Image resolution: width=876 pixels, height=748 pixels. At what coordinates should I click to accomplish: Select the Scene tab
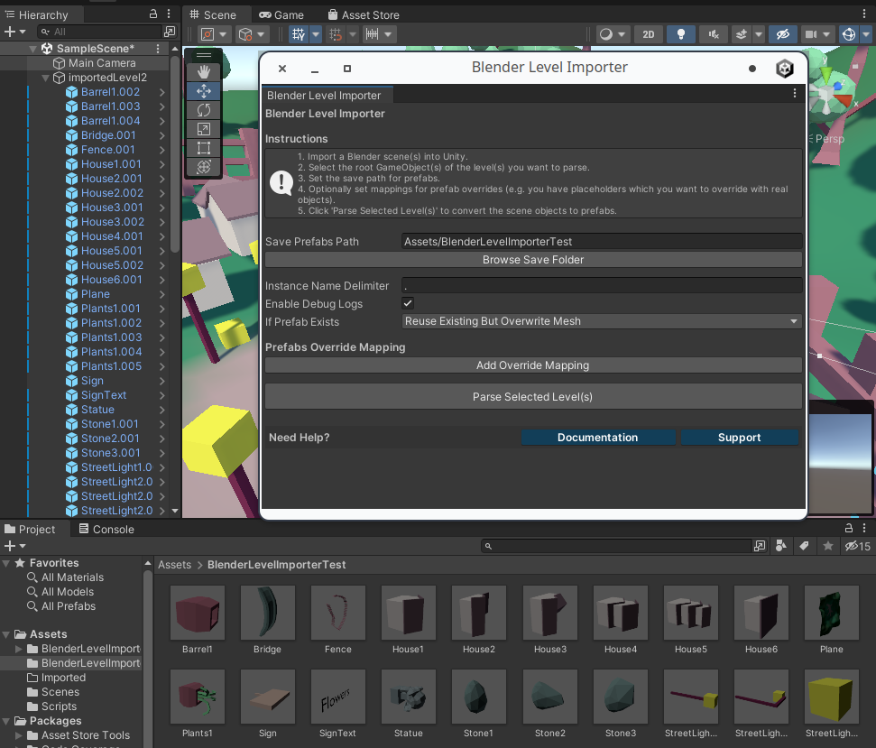point(213,15)
